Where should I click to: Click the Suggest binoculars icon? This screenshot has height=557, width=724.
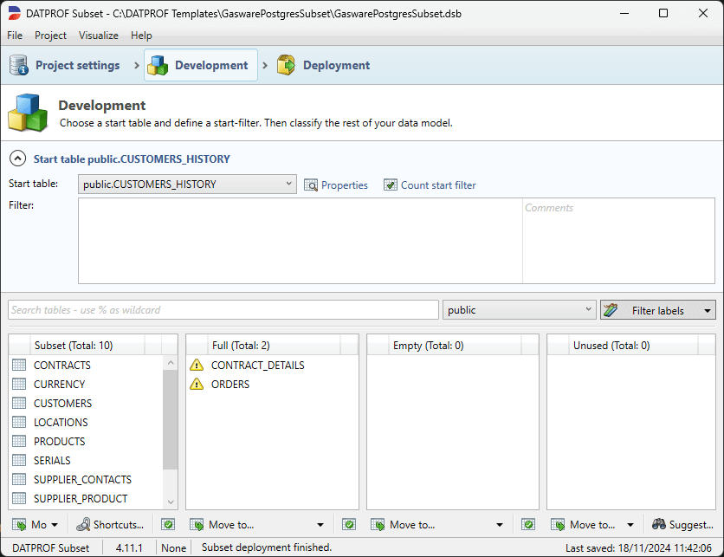click(659, 525)
